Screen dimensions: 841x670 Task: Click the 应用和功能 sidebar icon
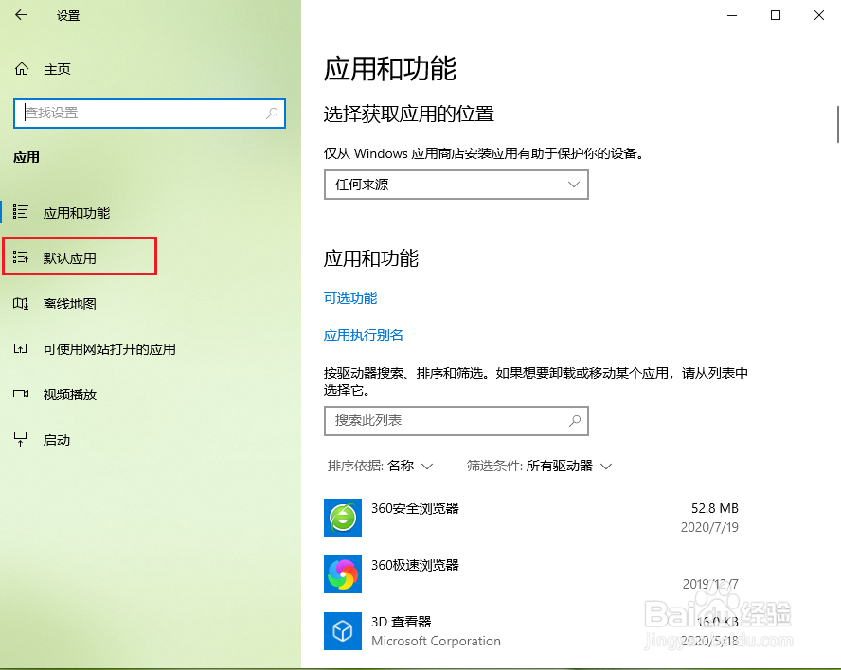pyautogui.click(x=21, y=212)
